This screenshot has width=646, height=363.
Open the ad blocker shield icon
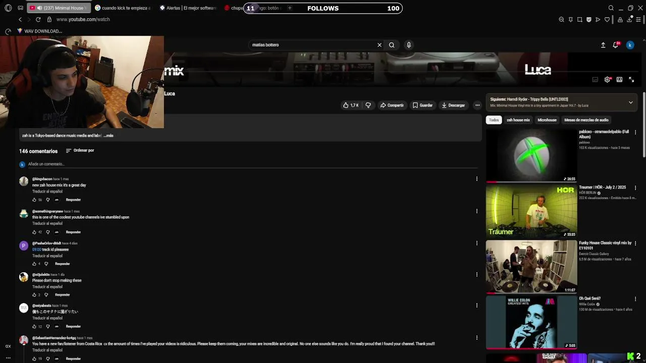589,20
